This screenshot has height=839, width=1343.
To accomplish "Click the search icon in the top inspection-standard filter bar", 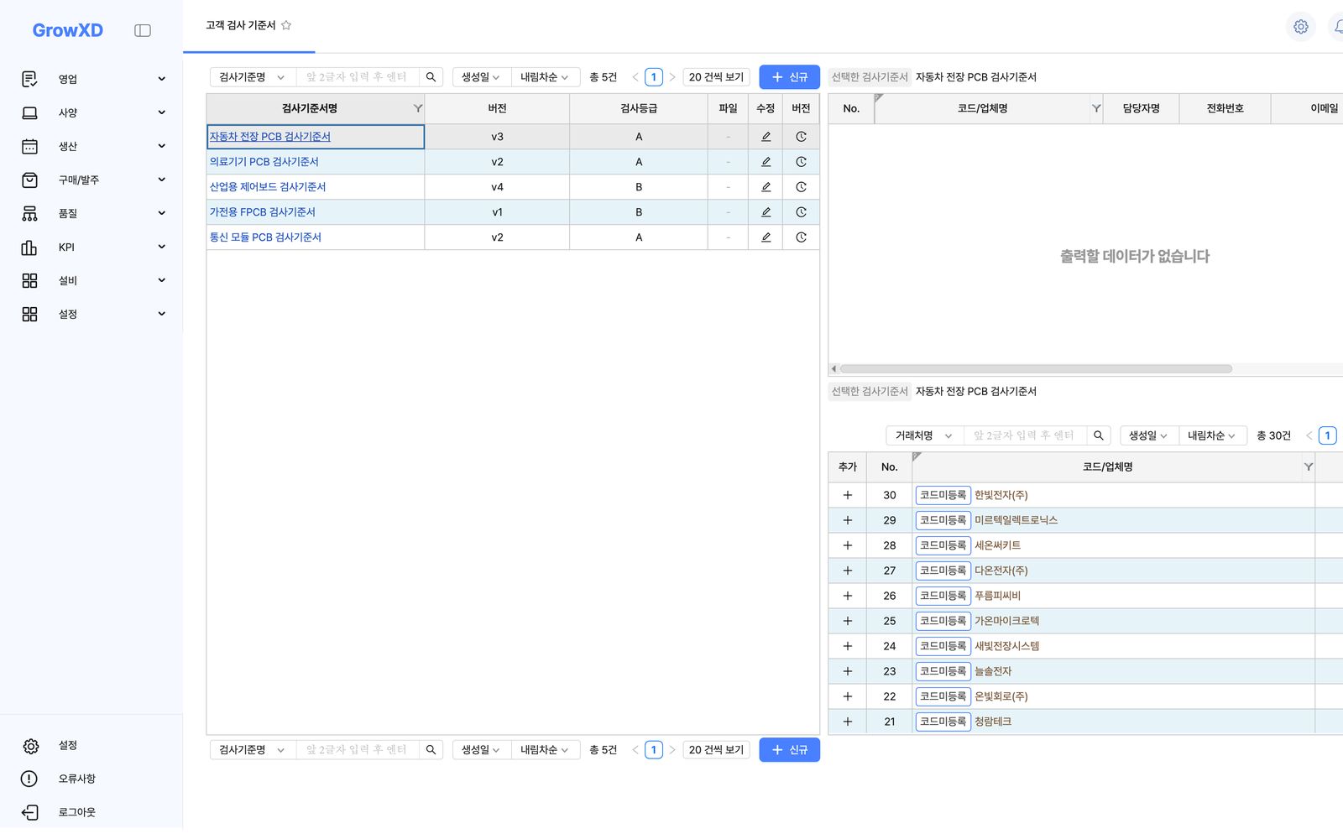I will [x=431, y=77].
